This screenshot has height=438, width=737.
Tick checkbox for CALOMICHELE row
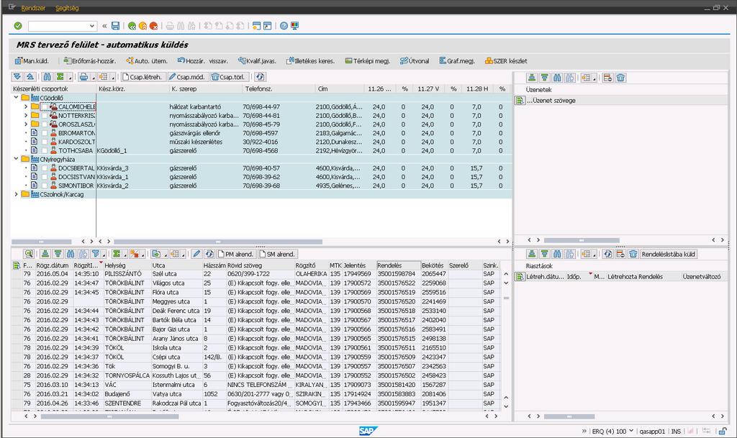pos(45,107)
